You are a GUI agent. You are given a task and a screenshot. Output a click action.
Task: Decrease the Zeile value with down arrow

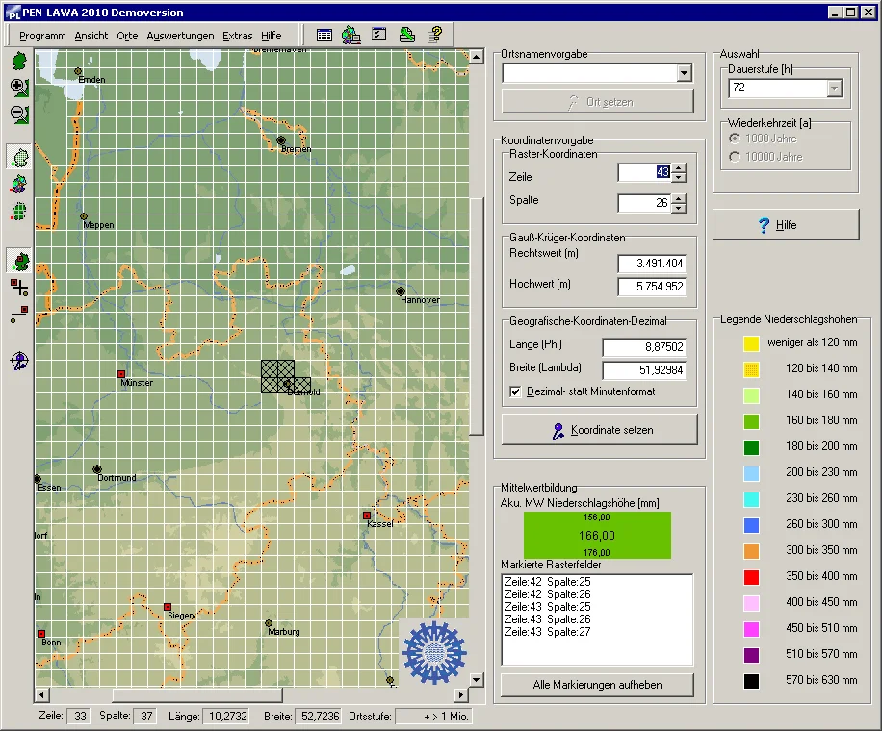[679, 177]
